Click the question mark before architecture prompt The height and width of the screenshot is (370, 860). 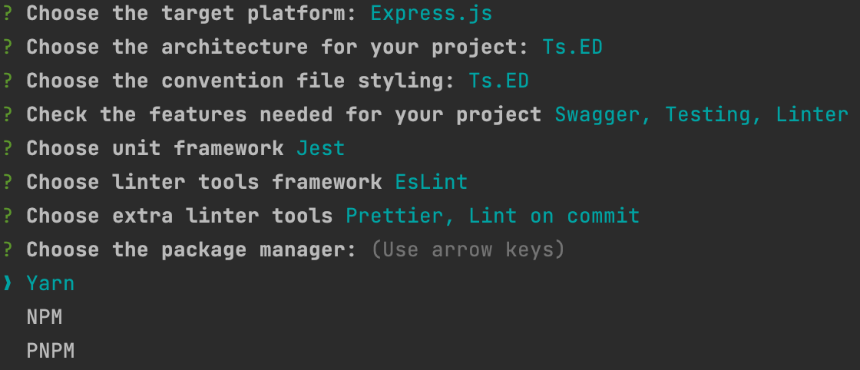(7, 47)
